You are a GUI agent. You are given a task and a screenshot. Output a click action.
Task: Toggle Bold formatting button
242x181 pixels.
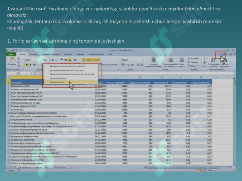[27, 65]
